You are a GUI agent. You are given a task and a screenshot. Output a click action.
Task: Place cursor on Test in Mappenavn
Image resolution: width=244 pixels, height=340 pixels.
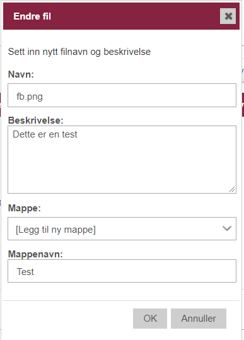point(25,272)
